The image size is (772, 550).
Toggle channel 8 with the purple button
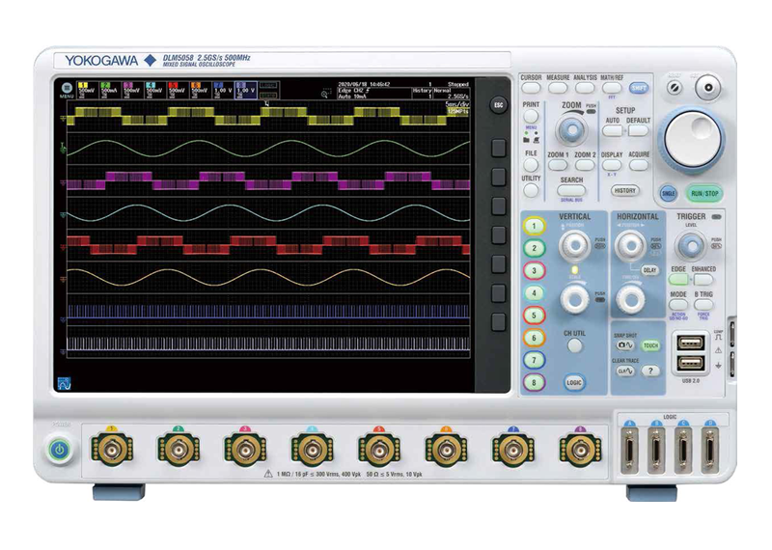(535, 382)
